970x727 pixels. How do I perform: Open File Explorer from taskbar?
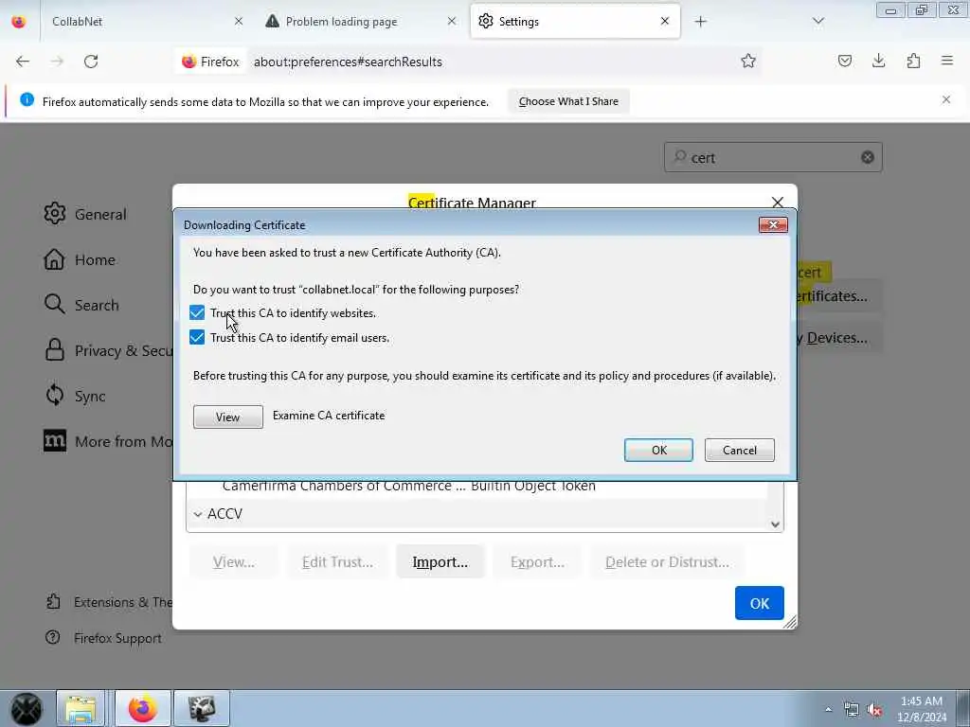tap(81, 708)
